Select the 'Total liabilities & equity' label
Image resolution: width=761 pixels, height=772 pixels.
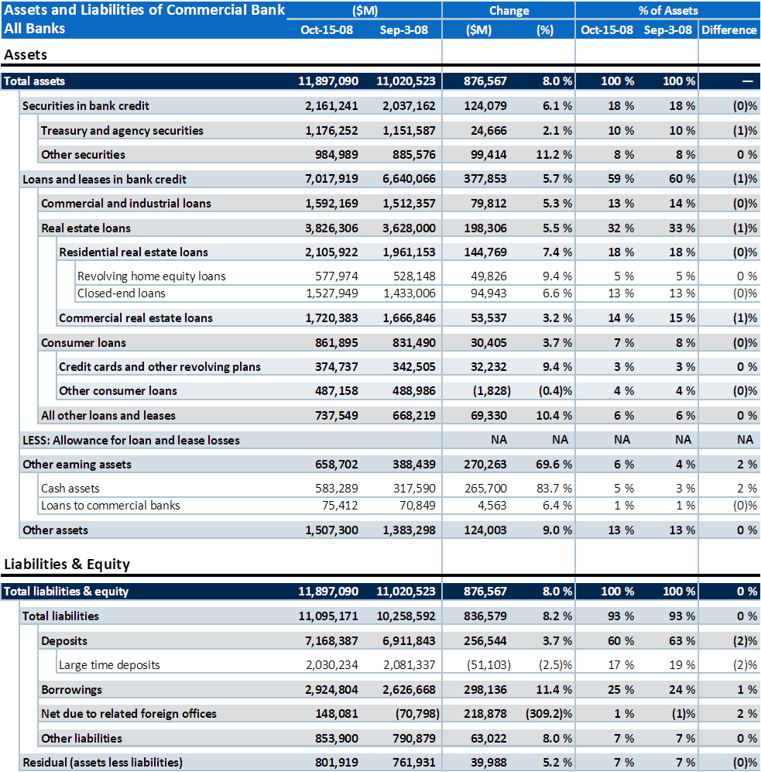point(67,592)
